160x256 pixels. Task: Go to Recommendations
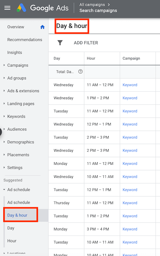pos(25,40)
